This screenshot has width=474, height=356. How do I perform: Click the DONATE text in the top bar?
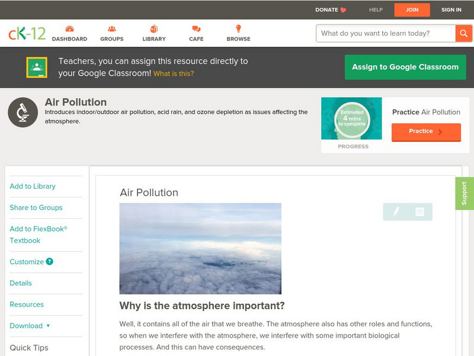[326, 9]
